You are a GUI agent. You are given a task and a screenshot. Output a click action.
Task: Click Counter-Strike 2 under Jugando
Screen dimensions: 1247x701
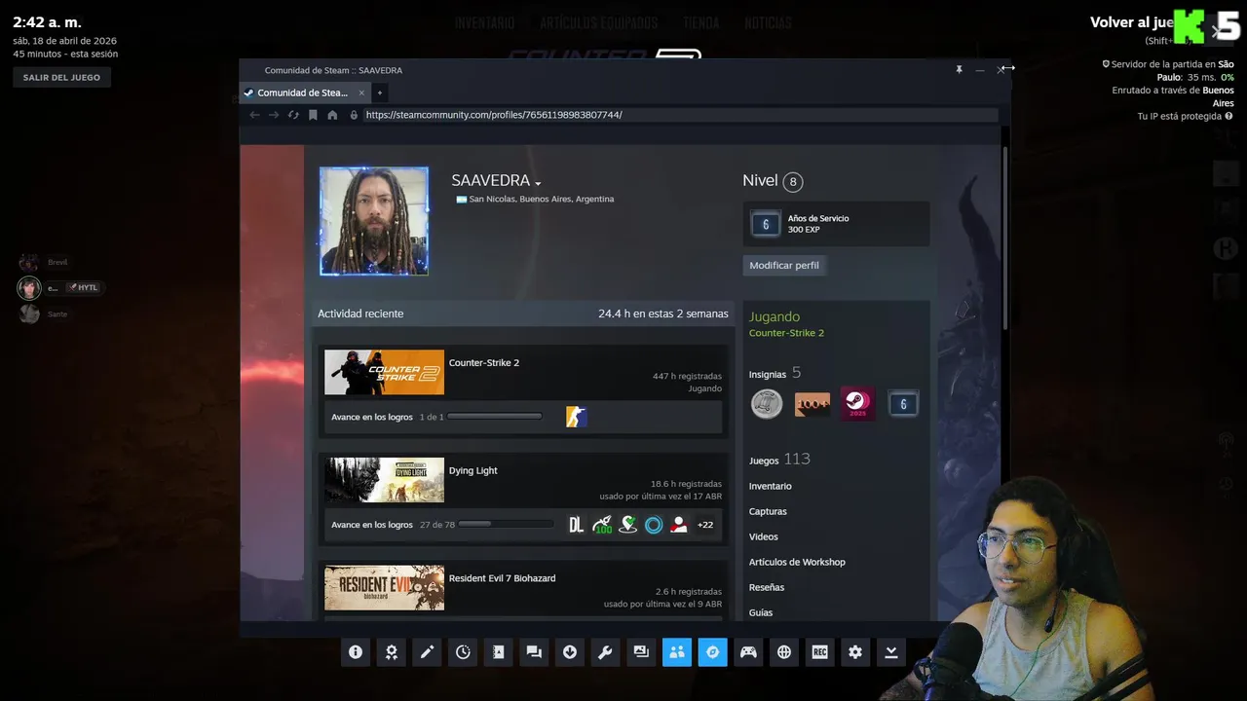click(x=786, y=333)
